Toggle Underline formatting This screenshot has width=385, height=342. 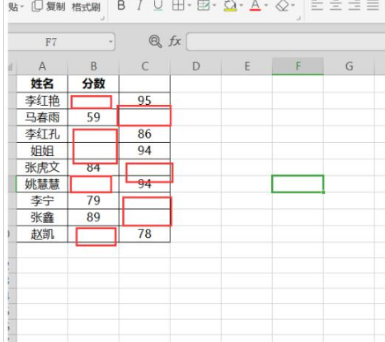158,6
